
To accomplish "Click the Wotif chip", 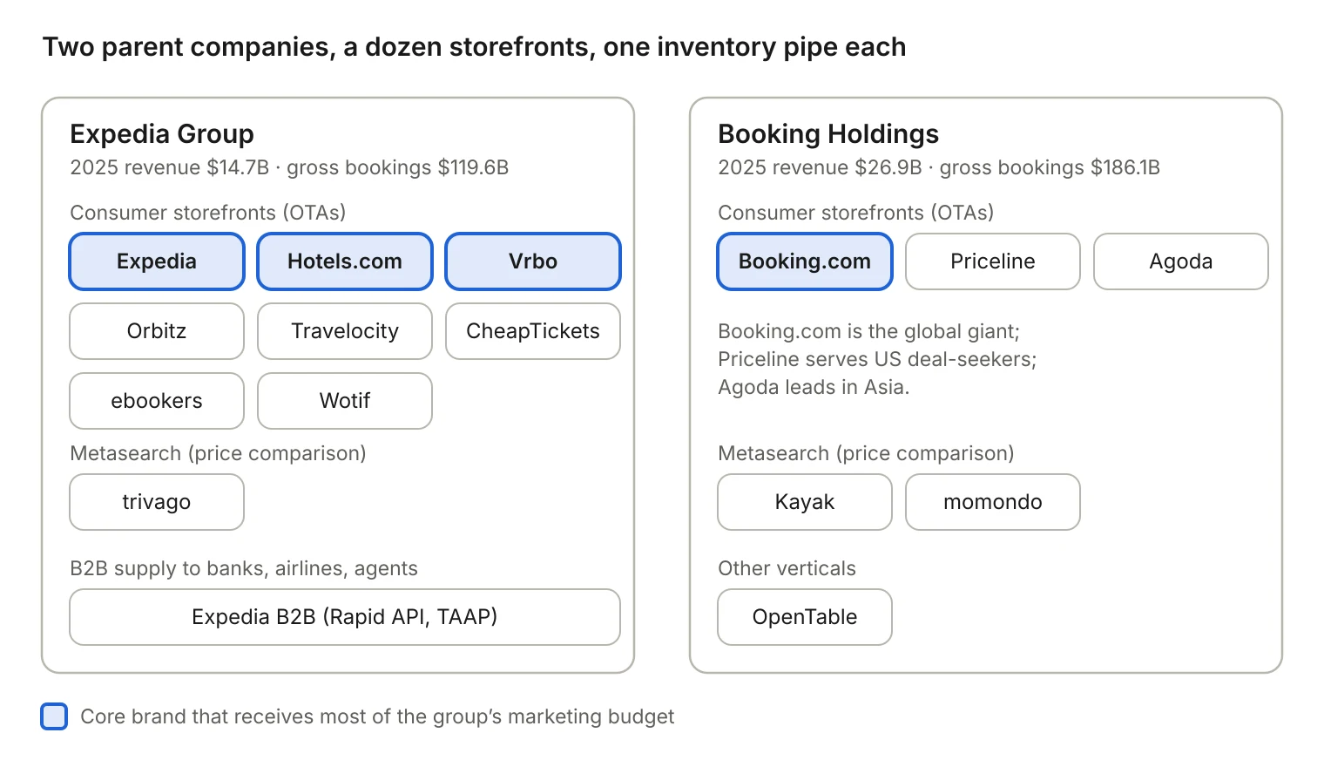I will pyautogui.click(x=345, y=401).
